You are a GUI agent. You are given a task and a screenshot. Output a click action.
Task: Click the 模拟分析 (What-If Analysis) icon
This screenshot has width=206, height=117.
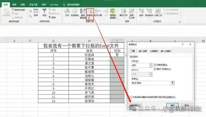(124, 13)
